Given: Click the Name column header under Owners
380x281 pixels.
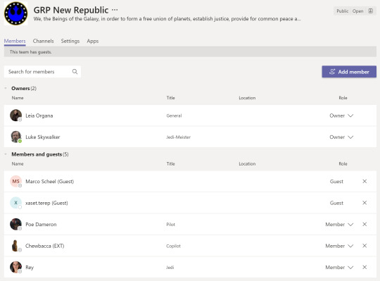Looking at the screenshot, I should point(18,98).
